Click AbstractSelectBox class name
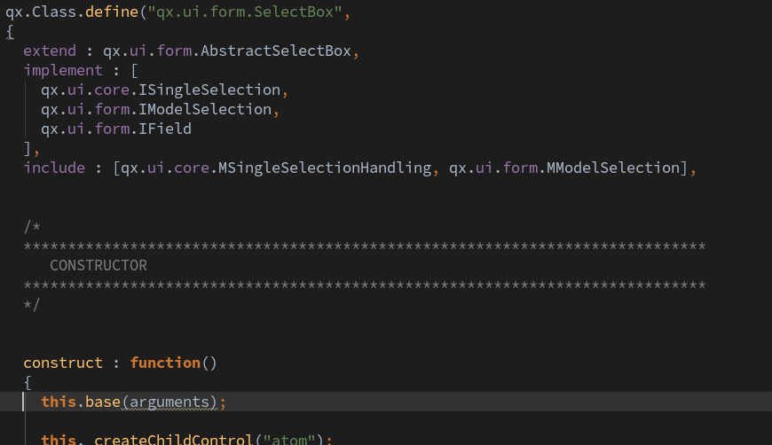This screenshot has width=772, height=445. (x=276, y=51)
